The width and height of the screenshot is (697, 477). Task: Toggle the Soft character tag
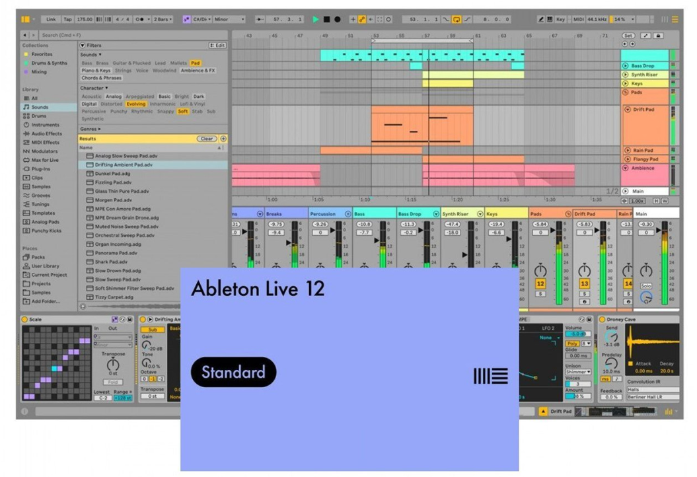(183, 112)
